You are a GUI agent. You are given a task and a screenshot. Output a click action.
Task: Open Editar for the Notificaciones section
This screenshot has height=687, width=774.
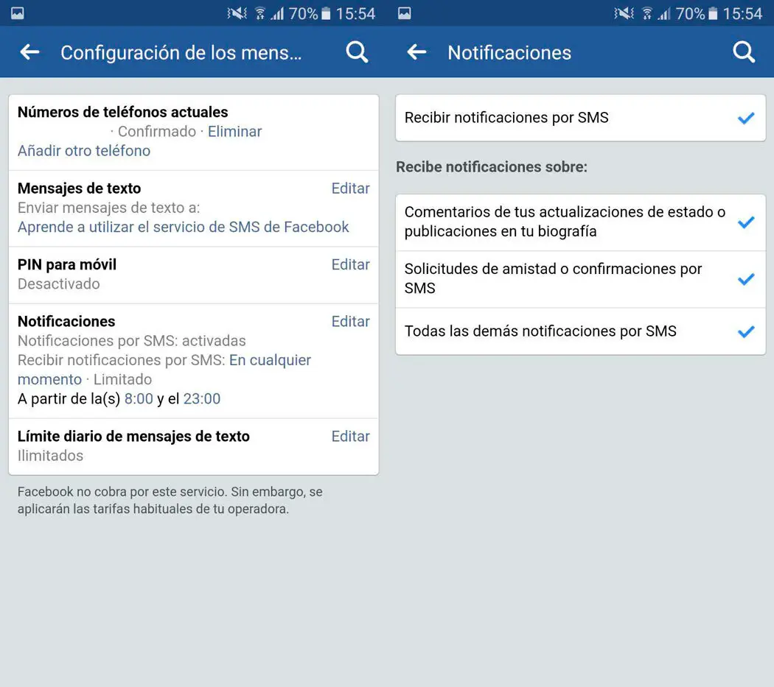pyautogui.click(x=350, y=322)
